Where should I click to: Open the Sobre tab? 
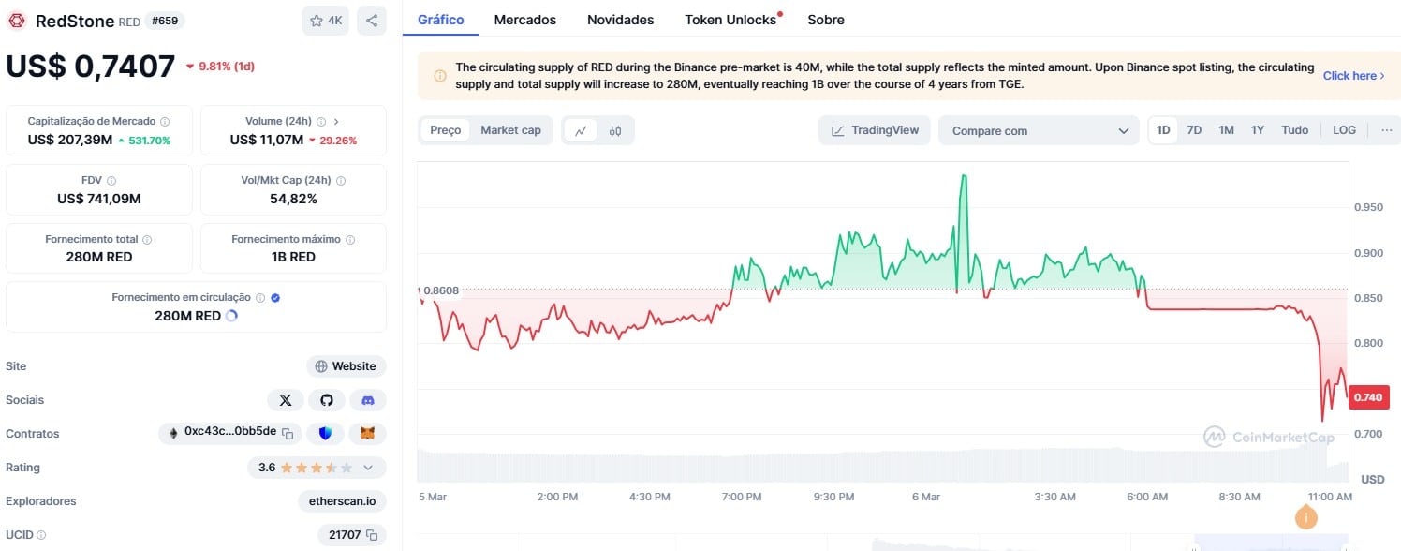(825, 20)
